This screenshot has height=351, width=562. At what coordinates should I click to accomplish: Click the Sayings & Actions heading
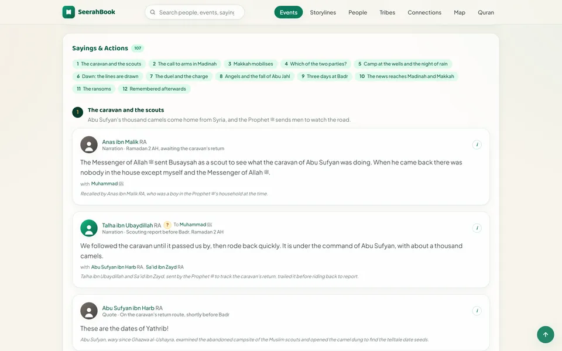[x=100, y=49]
